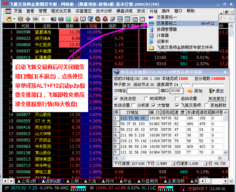
Task: Switch to the 上期 tab
Action: coord(72,181)
